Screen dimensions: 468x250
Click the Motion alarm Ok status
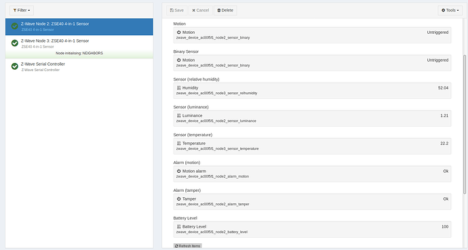(x=446, y=171)
